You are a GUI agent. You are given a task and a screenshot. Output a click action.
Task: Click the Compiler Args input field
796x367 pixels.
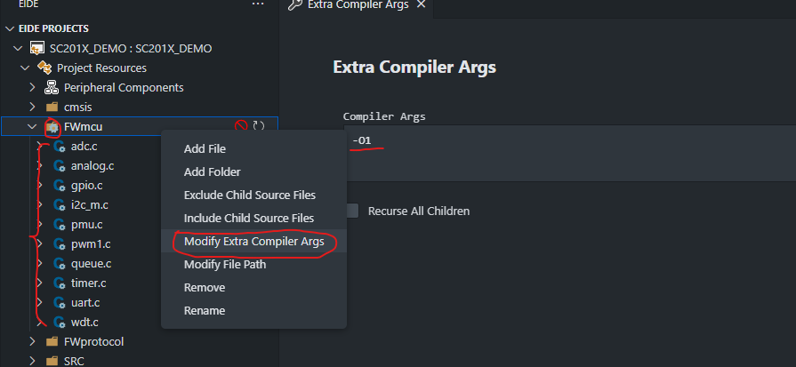(x=569, y=142)
